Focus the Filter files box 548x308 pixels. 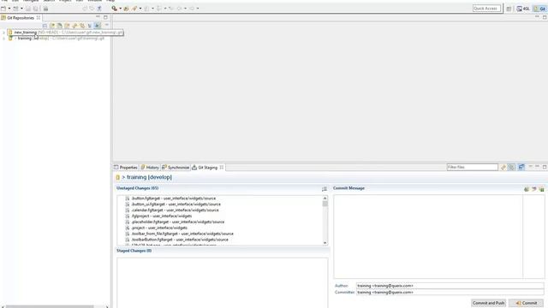tap(472, 168)
